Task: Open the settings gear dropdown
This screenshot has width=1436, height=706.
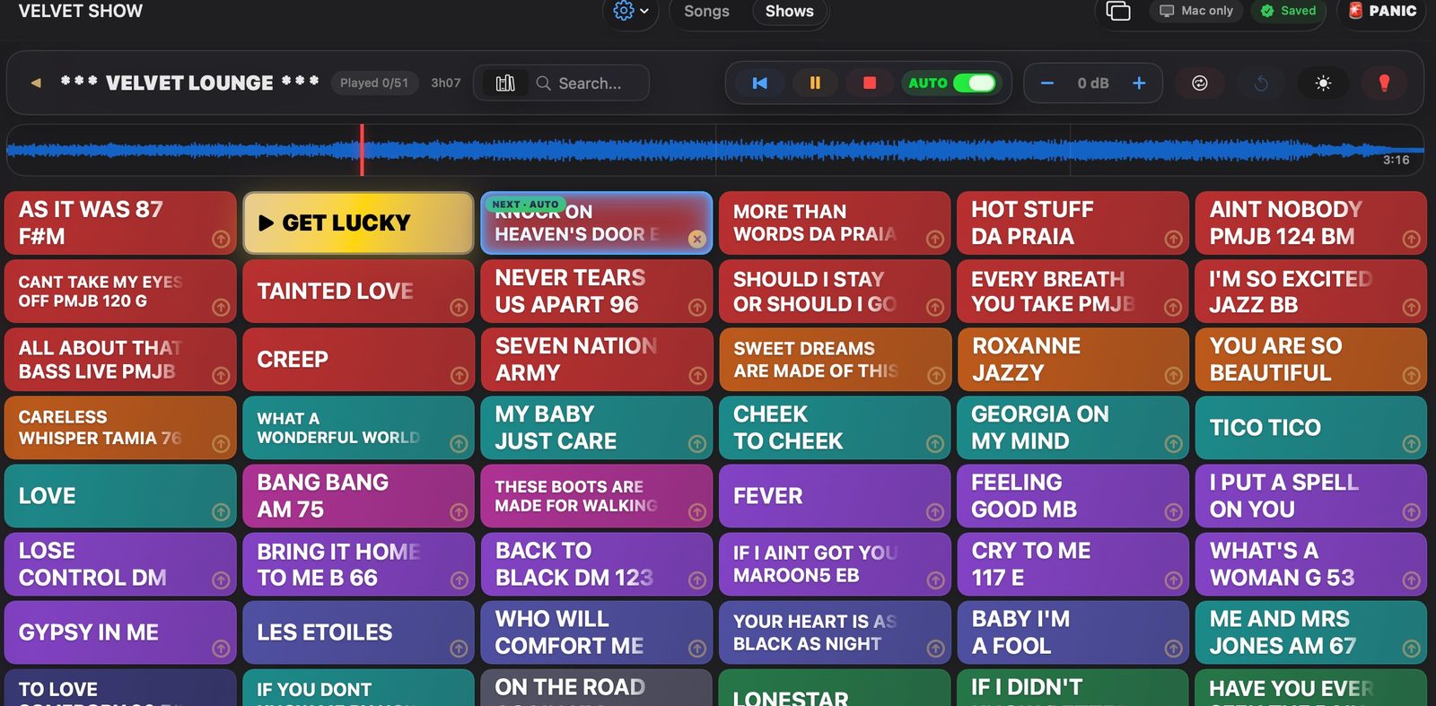Action: (x=631, y=11)
